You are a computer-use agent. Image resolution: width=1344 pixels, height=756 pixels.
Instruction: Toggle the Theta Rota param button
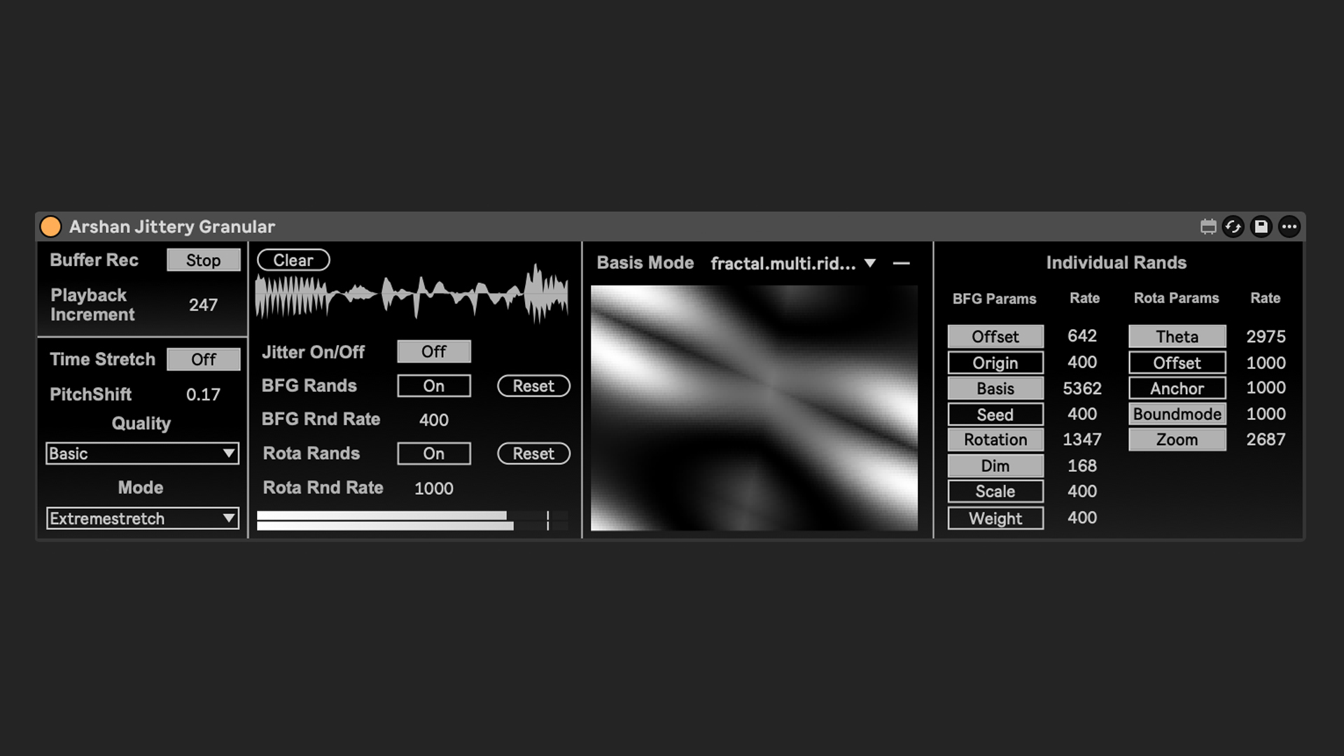click(1177, 337)
